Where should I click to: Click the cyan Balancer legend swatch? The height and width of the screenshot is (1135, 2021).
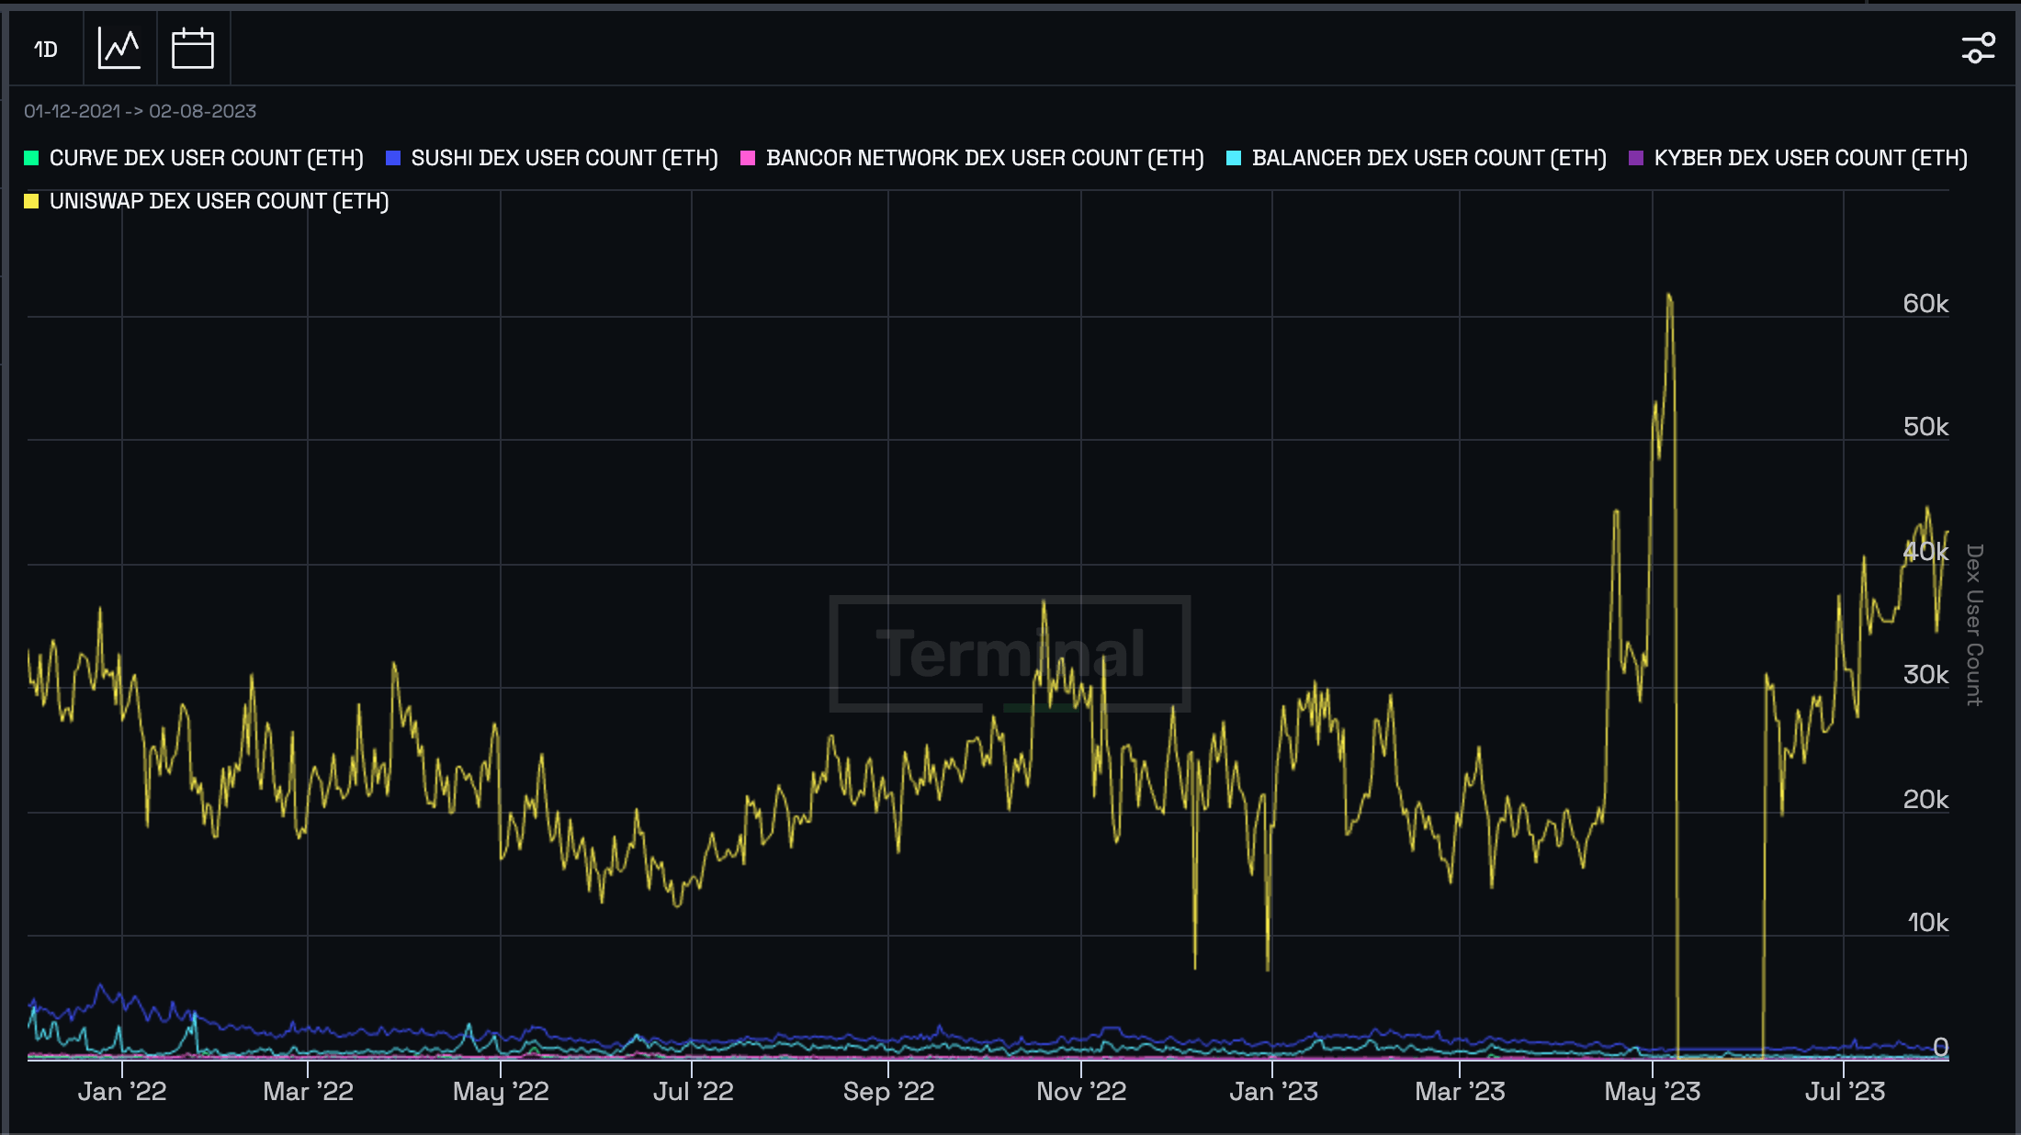pos(1234,158)
